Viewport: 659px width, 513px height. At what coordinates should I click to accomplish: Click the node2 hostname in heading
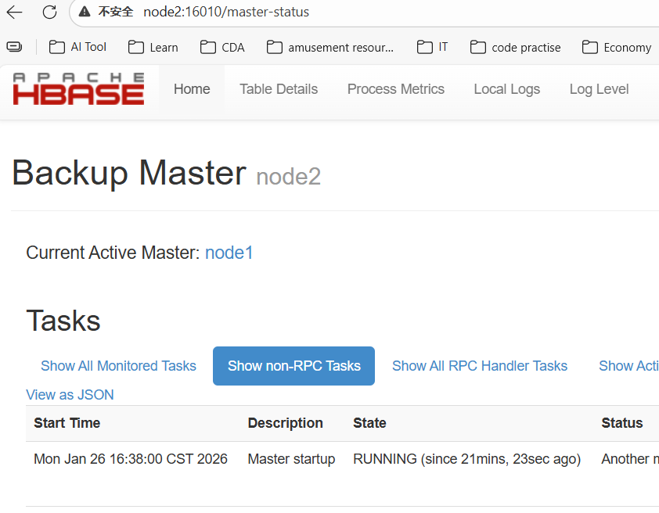288,176
